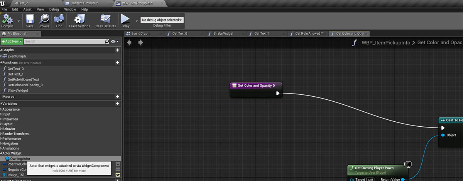
Task: Click the Compile blueprint icon
Action: click(x=7, y=19)
